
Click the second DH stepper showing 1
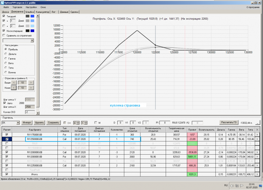[x=84, y=123]
